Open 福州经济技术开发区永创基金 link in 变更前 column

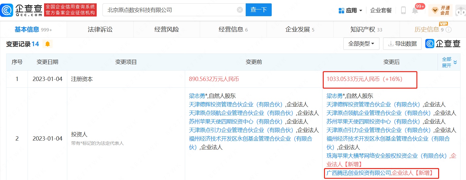251,143
